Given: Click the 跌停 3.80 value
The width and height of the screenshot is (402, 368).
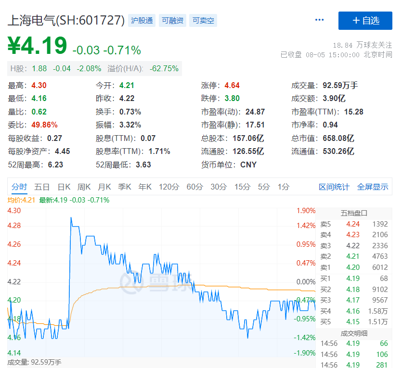Looking at the screenshot, I should (x=232, y=98).
